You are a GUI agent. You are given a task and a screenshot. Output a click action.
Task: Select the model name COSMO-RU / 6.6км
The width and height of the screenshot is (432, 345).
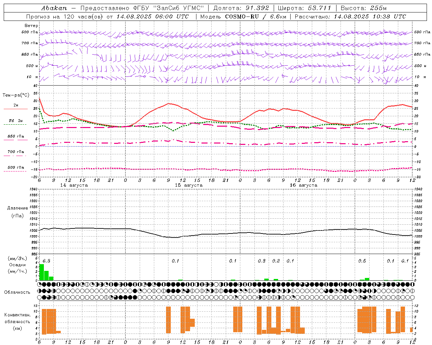[256, 17]
